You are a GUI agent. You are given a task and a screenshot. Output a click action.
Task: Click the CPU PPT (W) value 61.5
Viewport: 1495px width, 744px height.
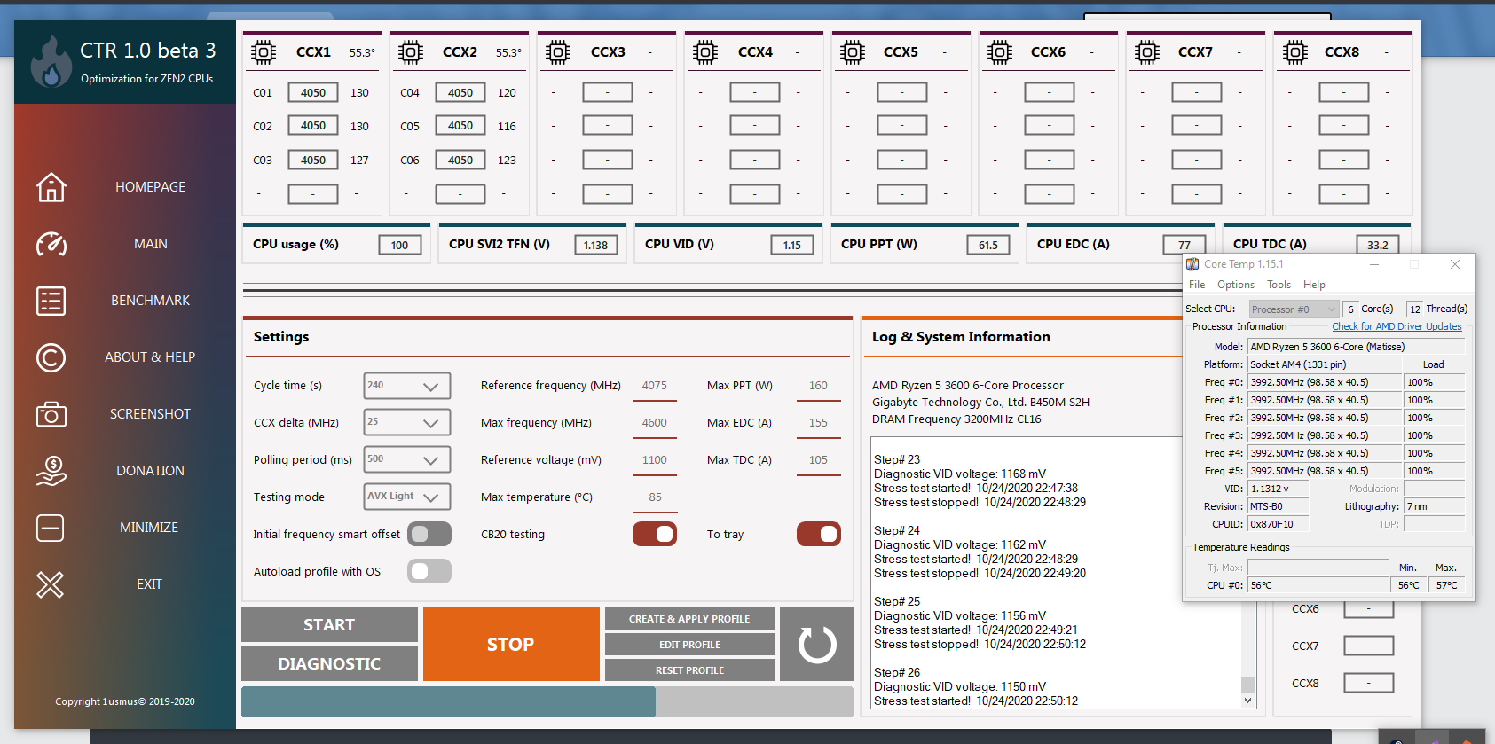(x=988, y=245)
